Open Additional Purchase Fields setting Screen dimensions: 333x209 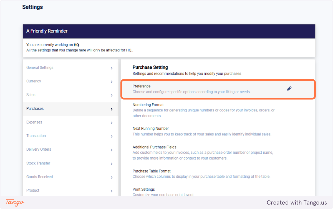click(x=218, y=153)
